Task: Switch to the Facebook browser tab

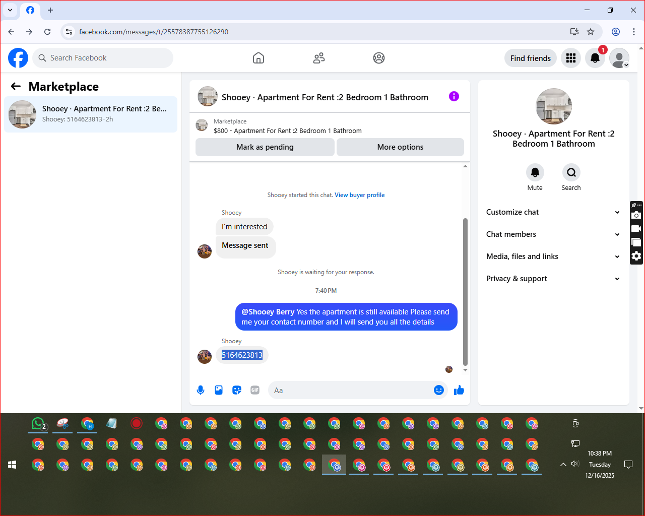Action: point(30,10)
